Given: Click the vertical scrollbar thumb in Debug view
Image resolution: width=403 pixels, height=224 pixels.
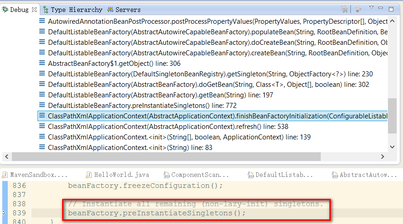Looking at the screenshot, I should [392, 116].
